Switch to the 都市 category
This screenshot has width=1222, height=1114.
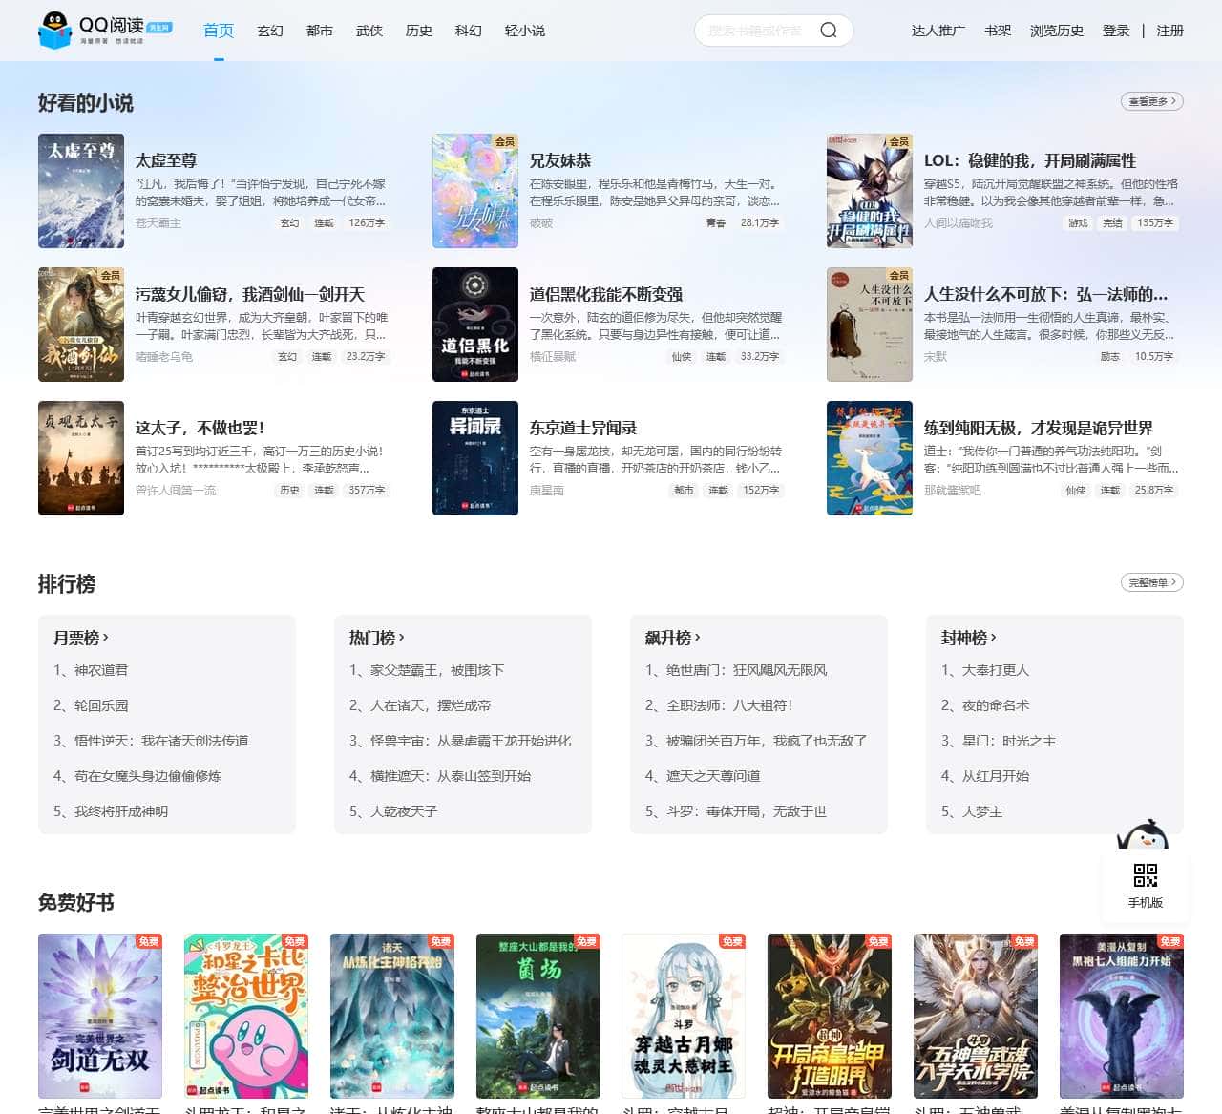point(320,31)
